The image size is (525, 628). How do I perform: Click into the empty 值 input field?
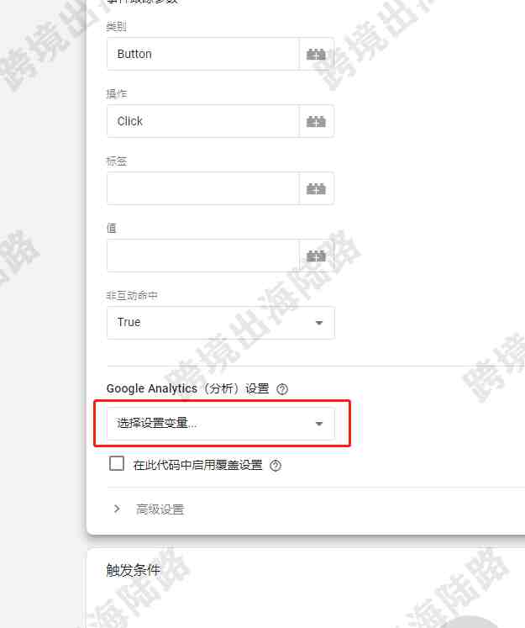pos(203,256)
